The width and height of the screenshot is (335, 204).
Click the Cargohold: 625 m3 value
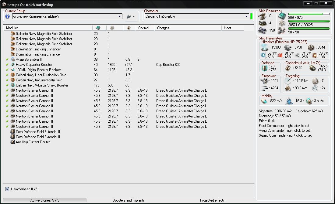pos(309,111)
